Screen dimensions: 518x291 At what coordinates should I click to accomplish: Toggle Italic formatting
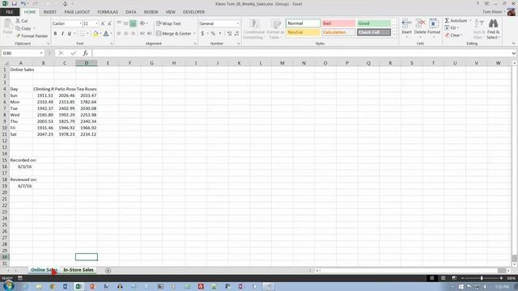(62, 33)
